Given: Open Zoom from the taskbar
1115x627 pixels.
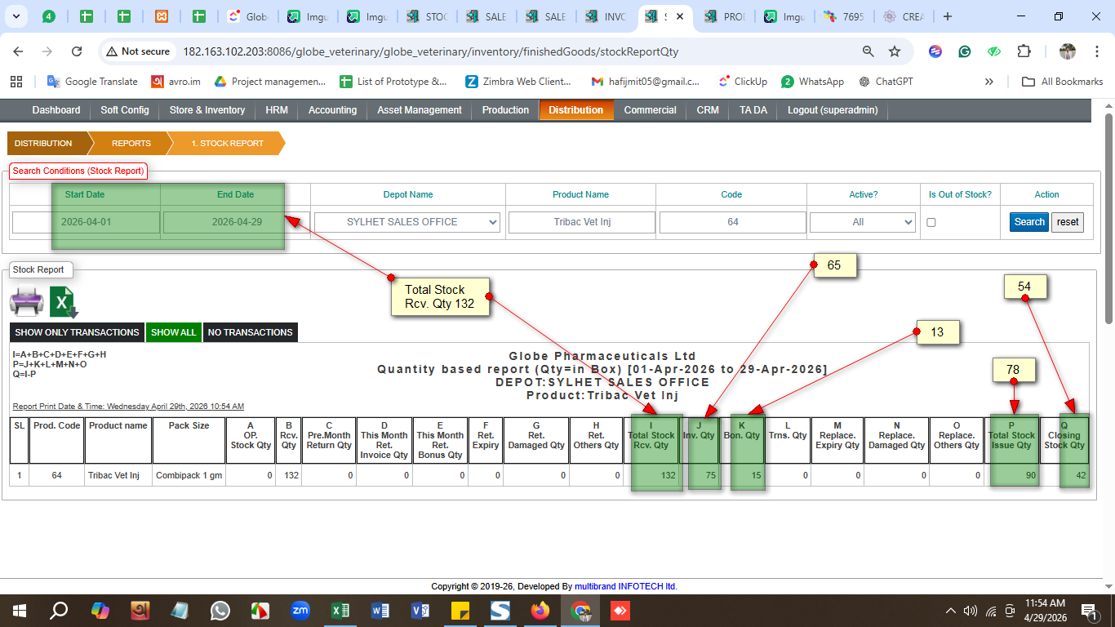Looking at the screenshot, I should point(300,611).
